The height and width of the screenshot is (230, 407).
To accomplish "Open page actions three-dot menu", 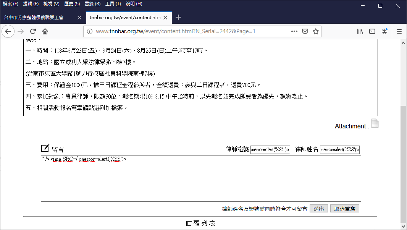I will pyautogui.click(x=294, y=31).
